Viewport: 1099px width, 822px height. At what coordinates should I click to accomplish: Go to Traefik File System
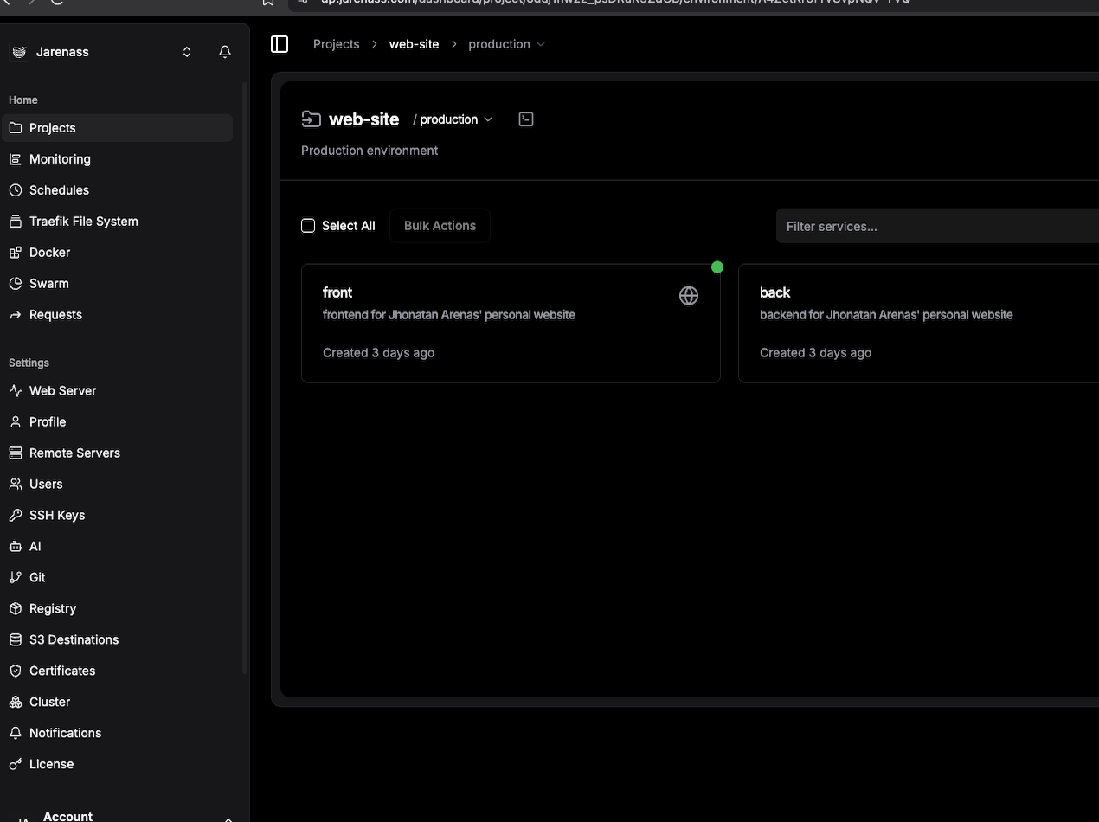(x=83, y=222)
